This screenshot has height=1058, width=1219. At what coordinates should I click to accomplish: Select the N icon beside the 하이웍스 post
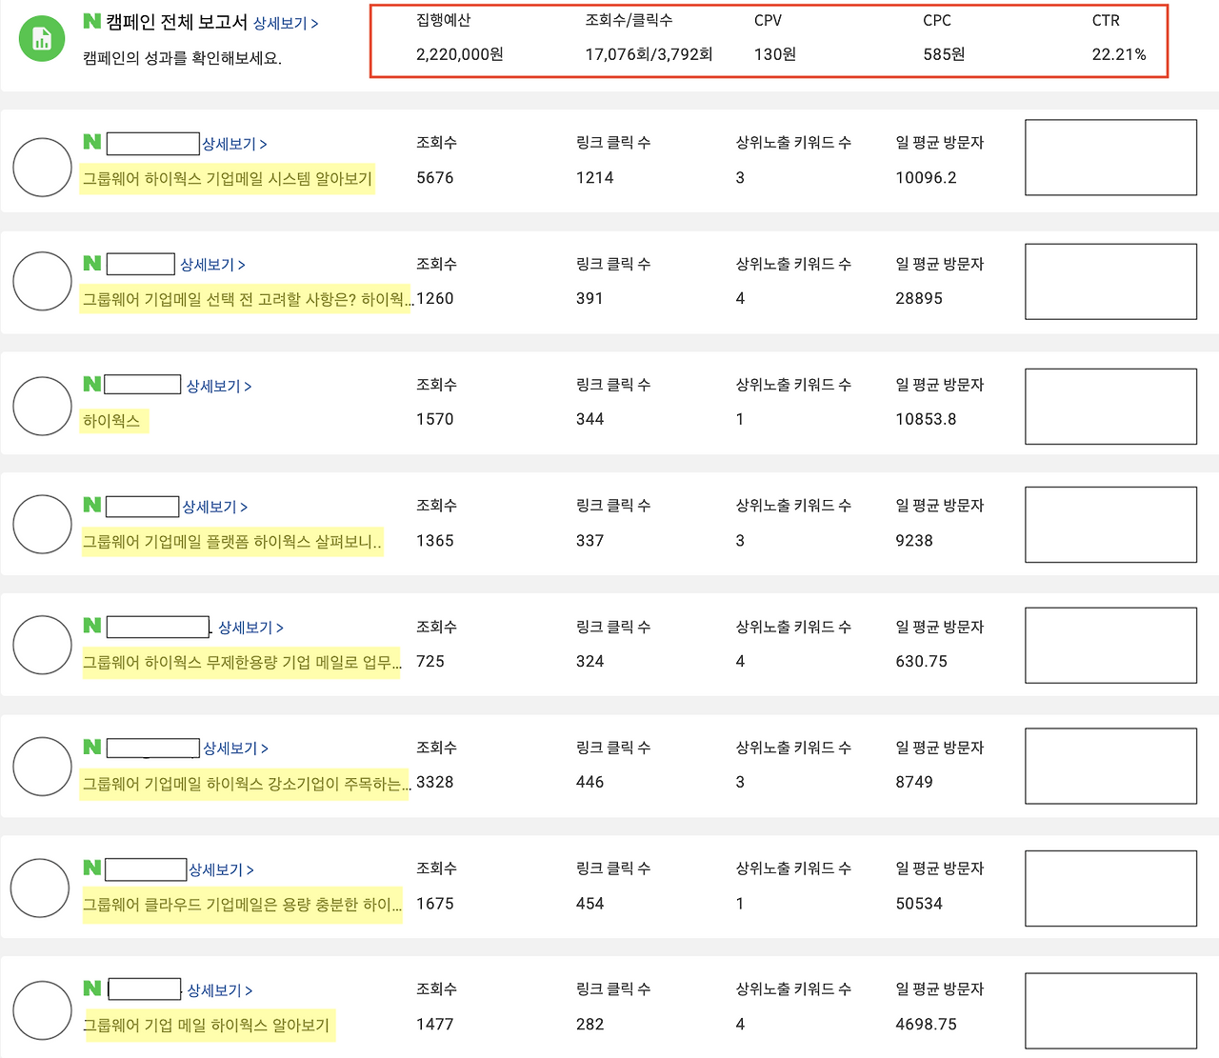click(x=92, y=385)
